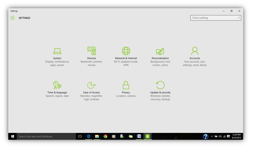Click the green Settings gear in header

pos(12,18)
